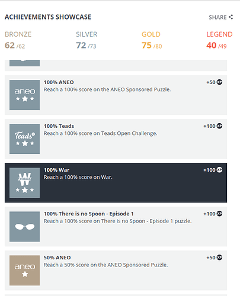
Task: Click There is no Spoon achievement title
Action: point(89,214)
